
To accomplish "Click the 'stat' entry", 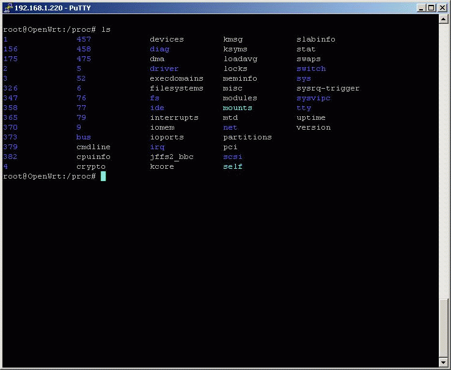I will tap(306, 50).
